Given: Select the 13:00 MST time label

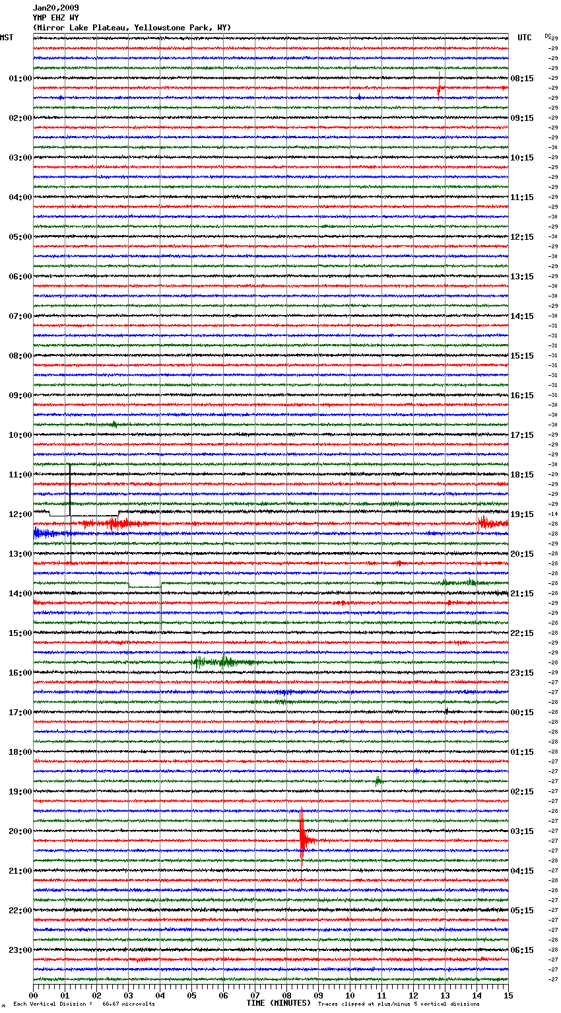Looking at the screenshot, I should pyautogui.click(x=20, y=554).
